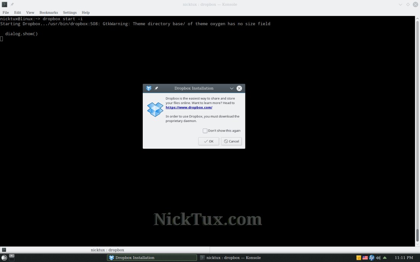
Task: Check the "Don't show this again" box
Action: click(x=205, y=130)
